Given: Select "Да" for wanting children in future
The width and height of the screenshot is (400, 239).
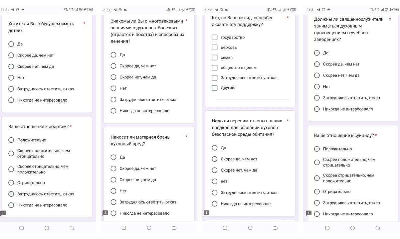Looking at the screenshot, I should [11, 44].
